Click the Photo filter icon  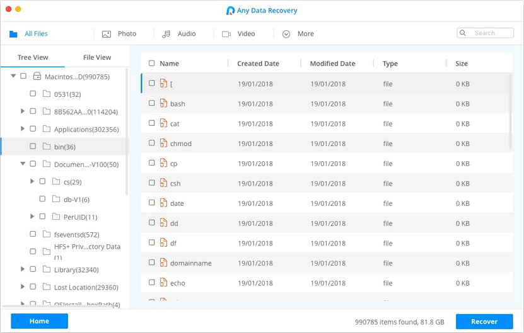[107, 34]
